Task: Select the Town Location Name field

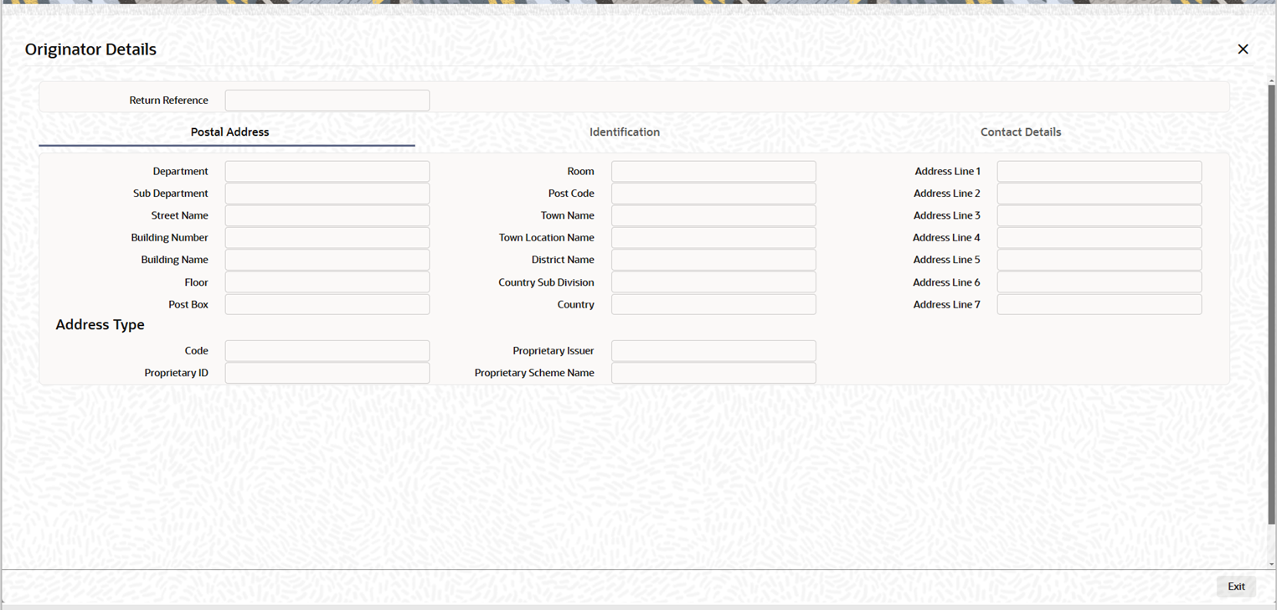Action: pos(713,238)
